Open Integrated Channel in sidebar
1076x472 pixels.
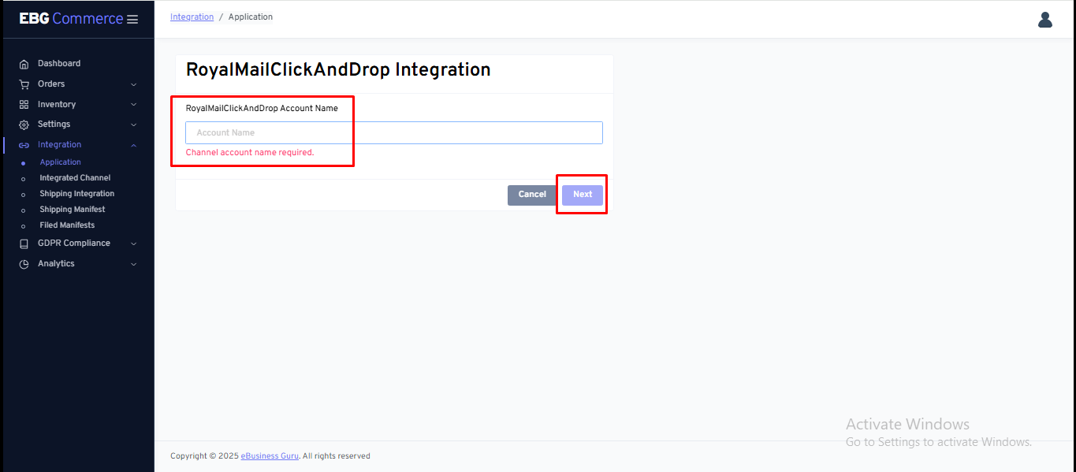pos(75,178)
